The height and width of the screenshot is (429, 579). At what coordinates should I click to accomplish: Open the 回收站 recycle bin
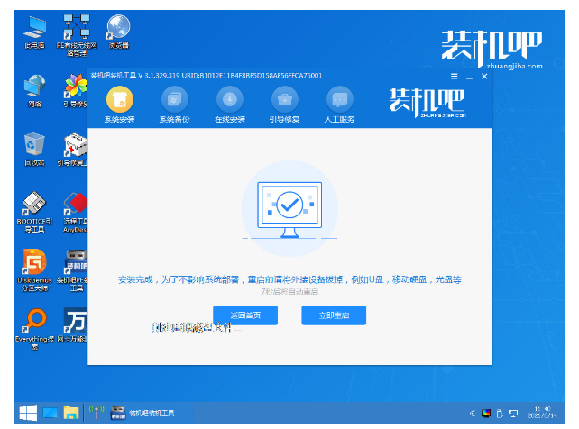click(34, 150)
